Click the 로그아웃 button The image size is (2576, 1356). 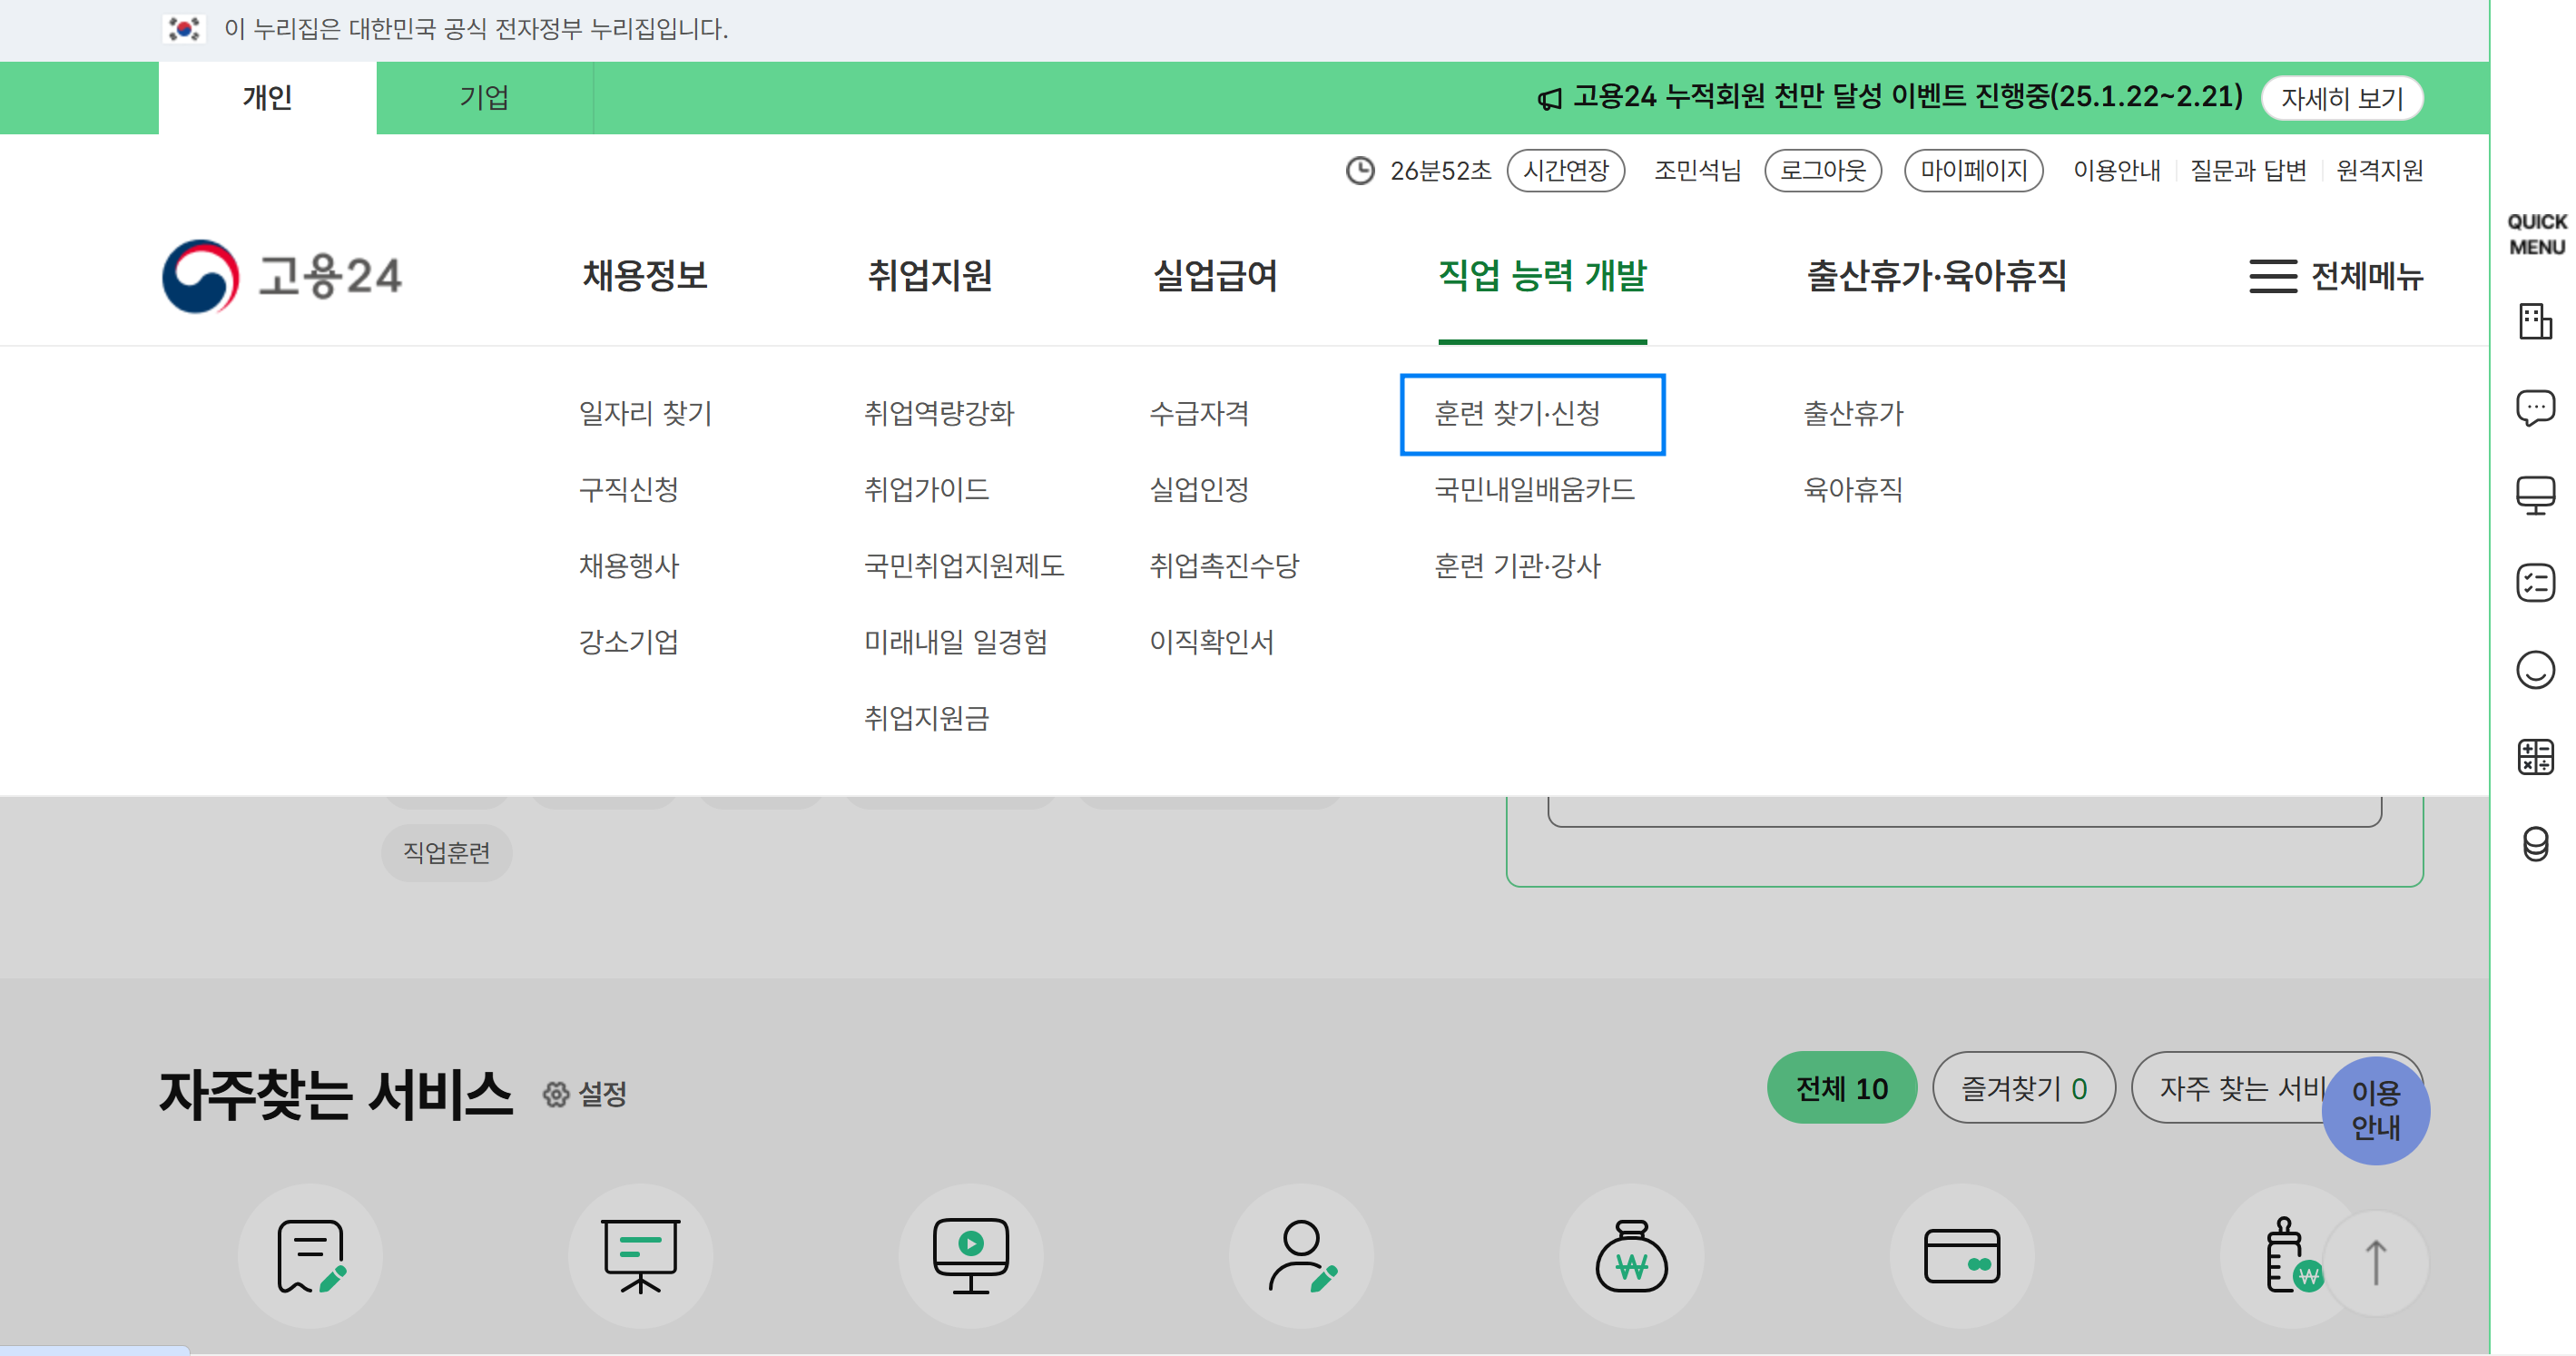tap(1822, 171)
